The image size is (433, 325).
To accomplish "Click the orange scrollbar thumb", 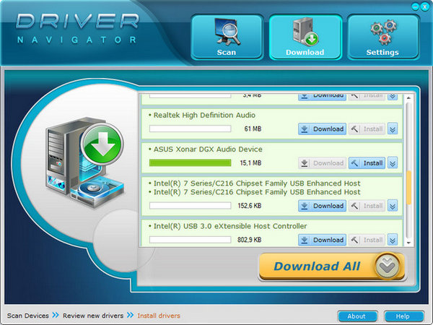I will click(x=409, y=188).
